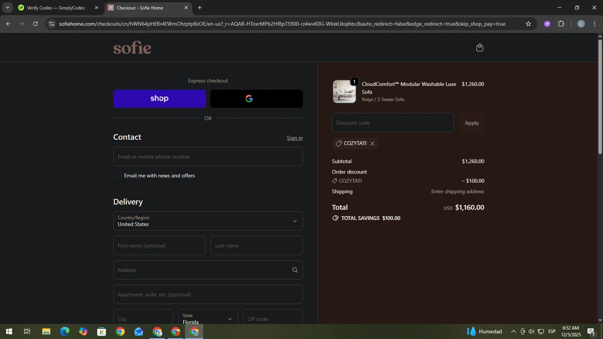Open the shopping bag cart icon
Screen dimensions: 603x339
pyautogui.click(x=479, y=47)
